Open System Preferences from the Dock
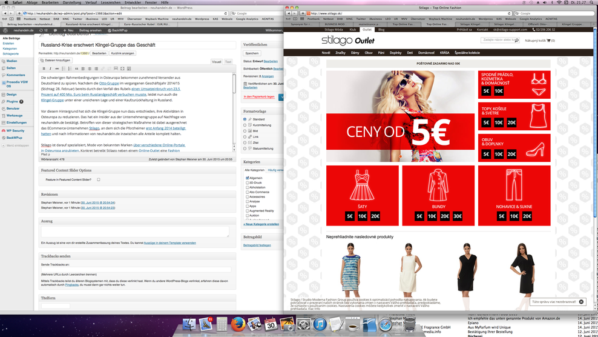This screenshot has width=598, height=337. pyautogui.click(x=304, y=325)
